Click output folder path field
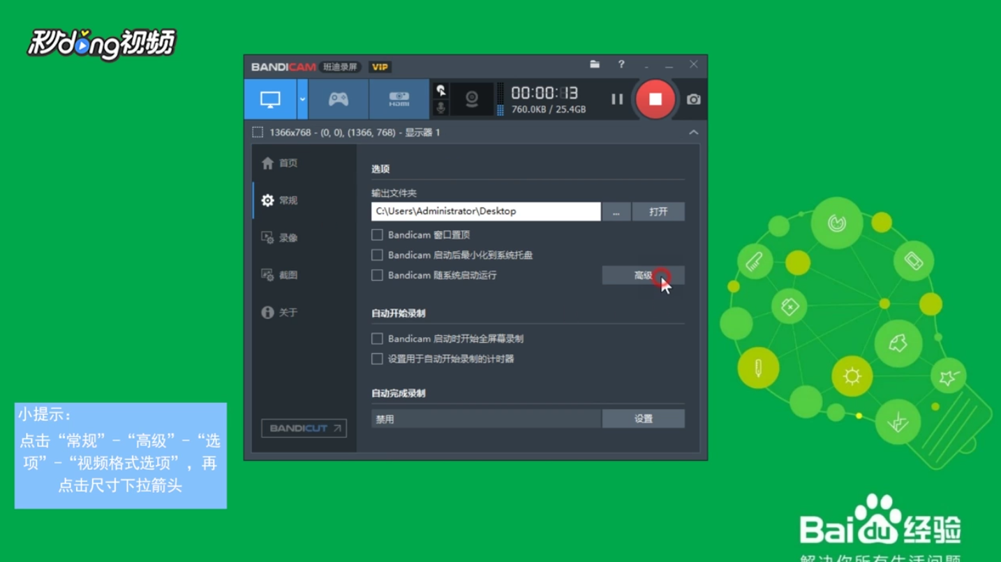1001x562 pixels. [x=486, y=211]
